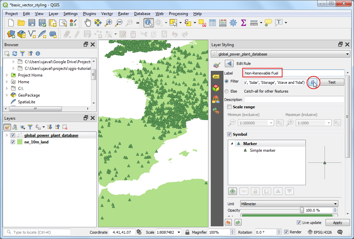Open the global_power_plant_database layer dropdown

[280, 54]
